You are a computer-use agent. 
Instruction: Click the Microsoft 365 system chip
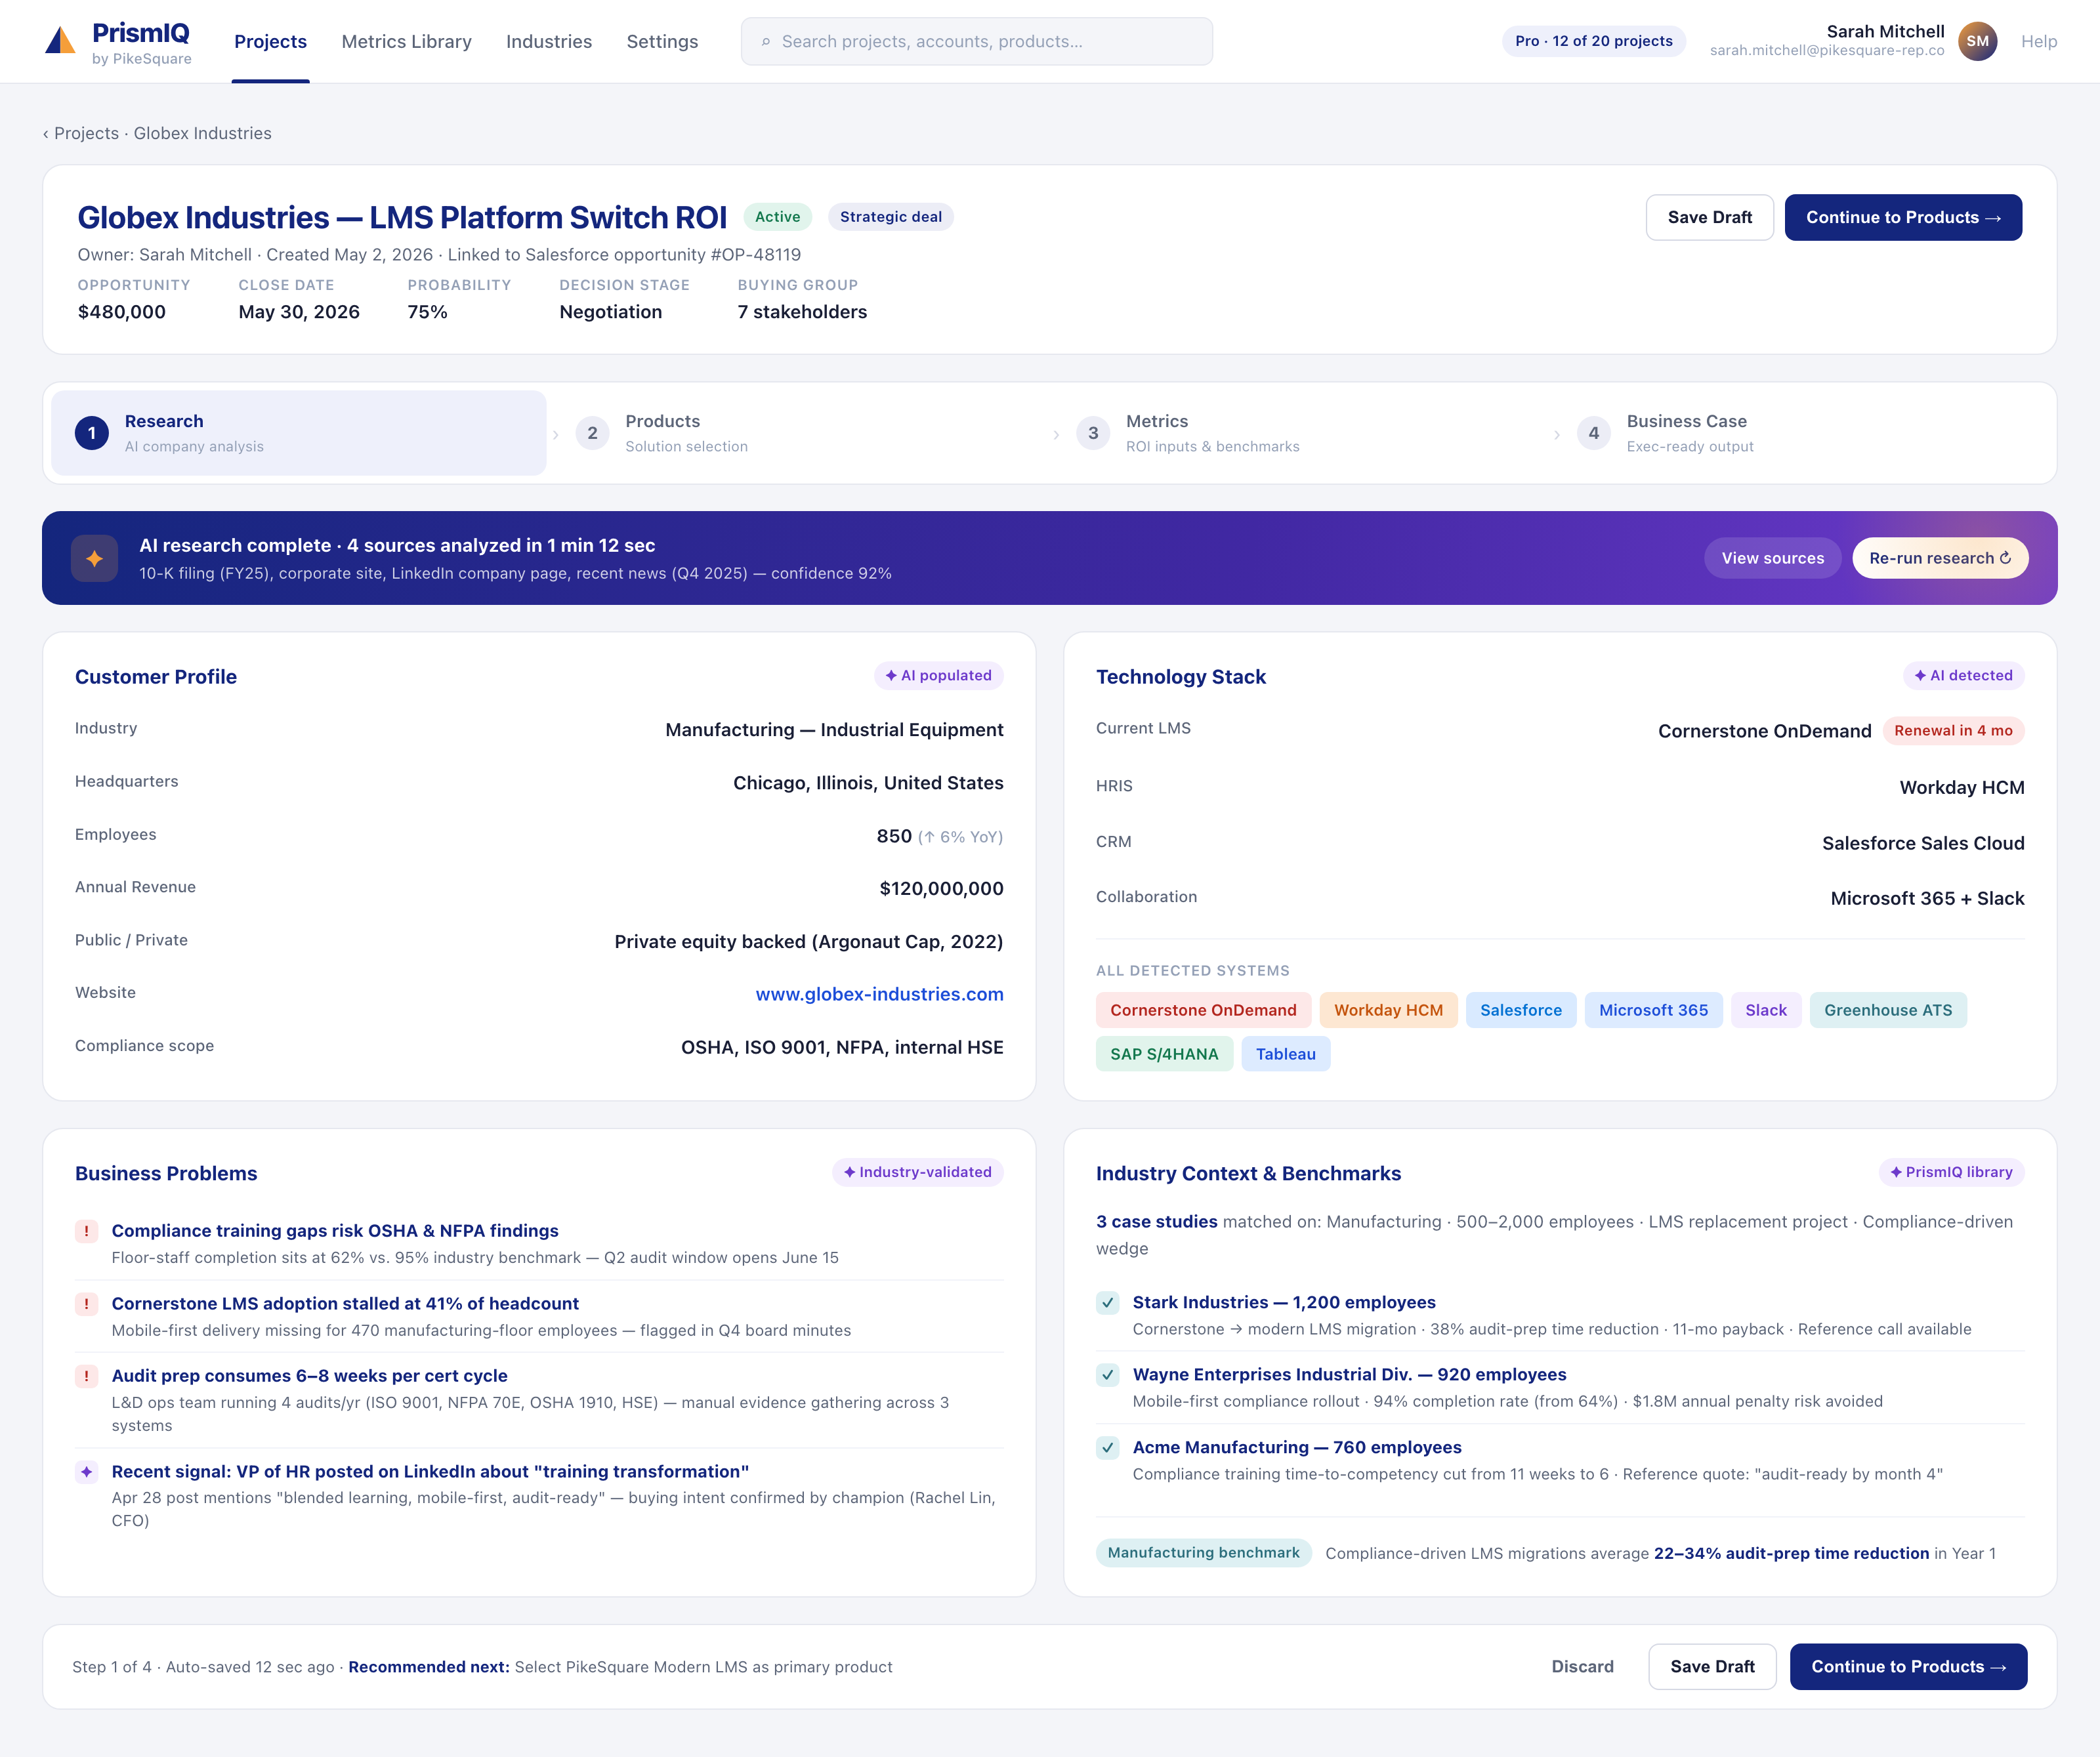[1653, 1010]
